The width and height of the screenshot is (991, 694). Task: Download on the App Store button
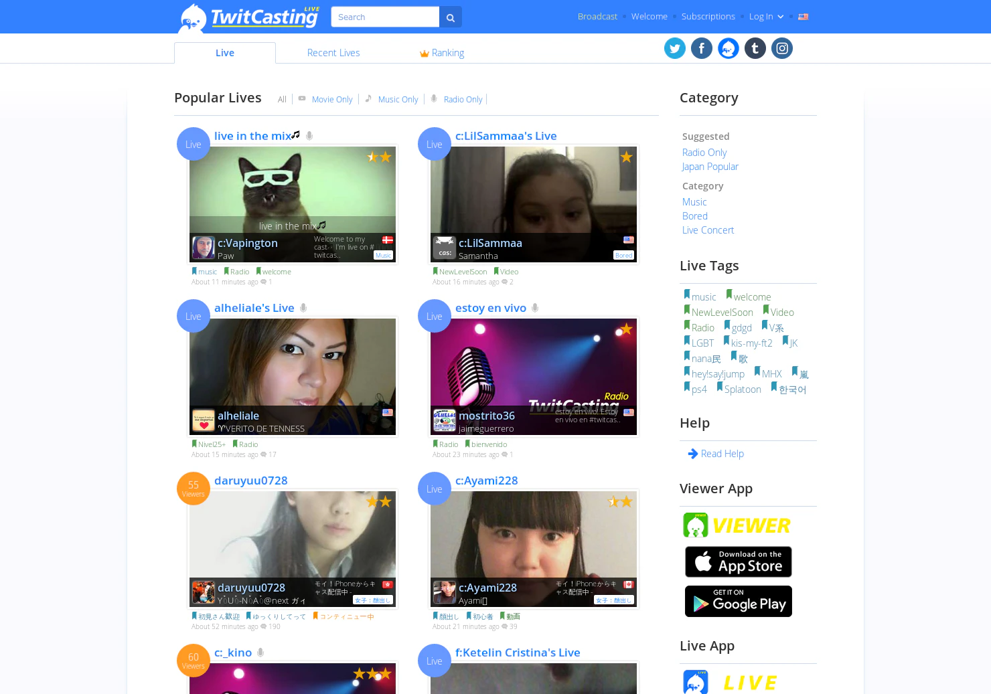pyautogui.click(x=739, y=562)
